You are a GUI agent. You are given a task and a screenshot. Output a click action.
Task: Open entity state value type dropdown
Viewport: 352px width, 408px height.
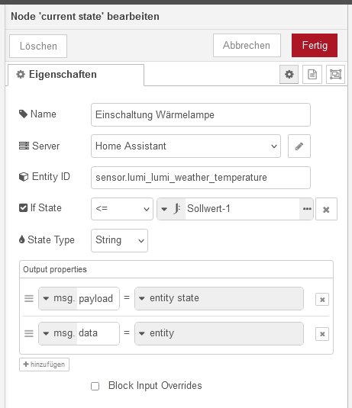[219, 298]
